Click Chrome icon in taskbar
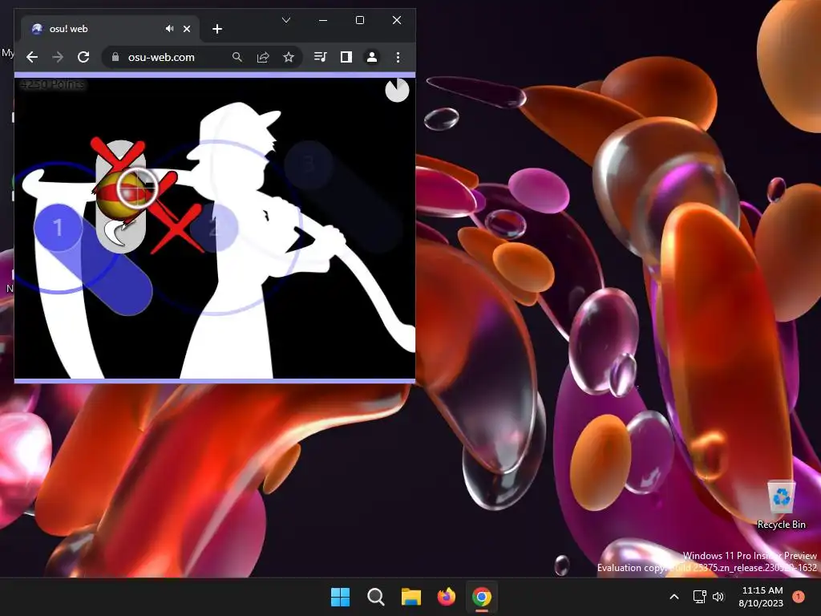Screen dimensions: 821x616 [x=482, y=597]
